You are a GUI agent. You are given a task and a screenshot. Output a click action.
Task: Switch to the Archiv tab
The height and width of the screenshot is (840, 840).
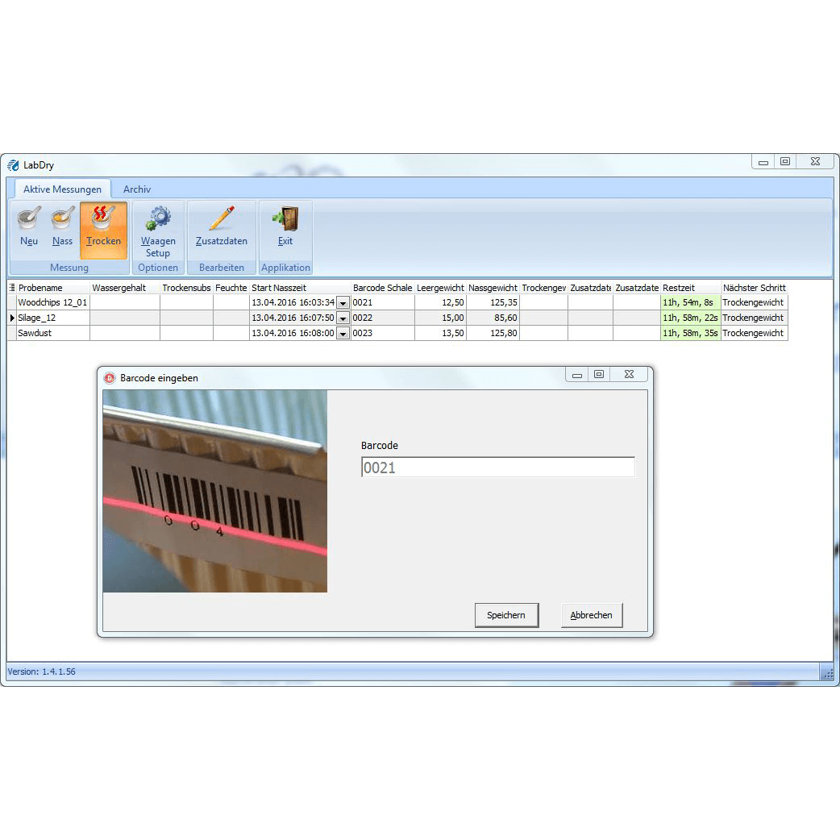point(137,189)
